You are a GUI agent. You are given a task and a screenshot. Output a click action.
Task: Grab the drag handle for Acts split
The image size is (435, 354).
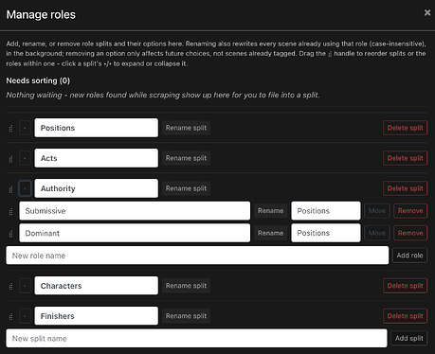coord(10,159)
